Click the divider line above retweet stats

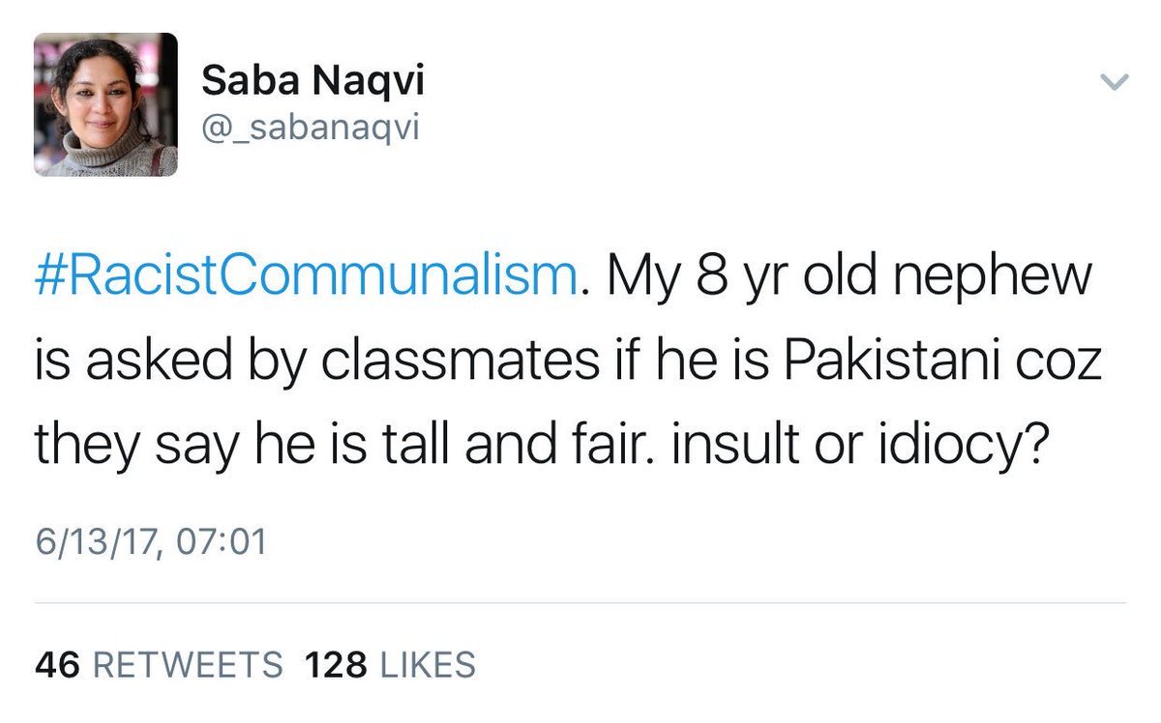pyautogui.click(x=580, y=603)
